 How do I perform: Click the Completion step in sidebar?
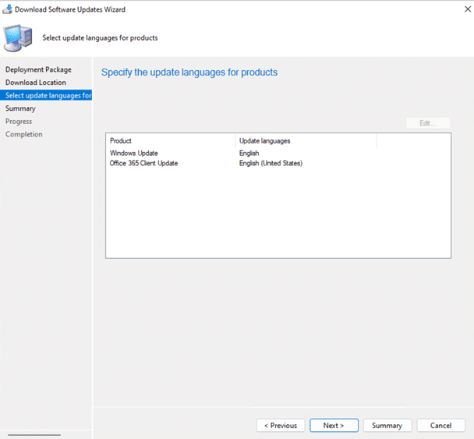pyautogui.click(x=24, y=134)
